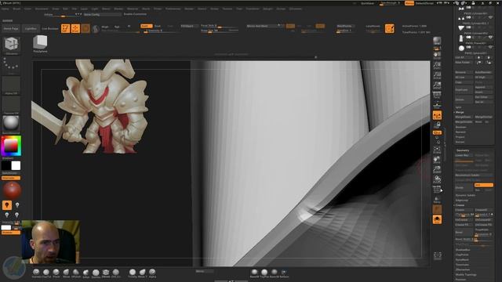Toggle visibility eye of PM3D_Sphere3D1 subtool

click(x=490, y=47)
